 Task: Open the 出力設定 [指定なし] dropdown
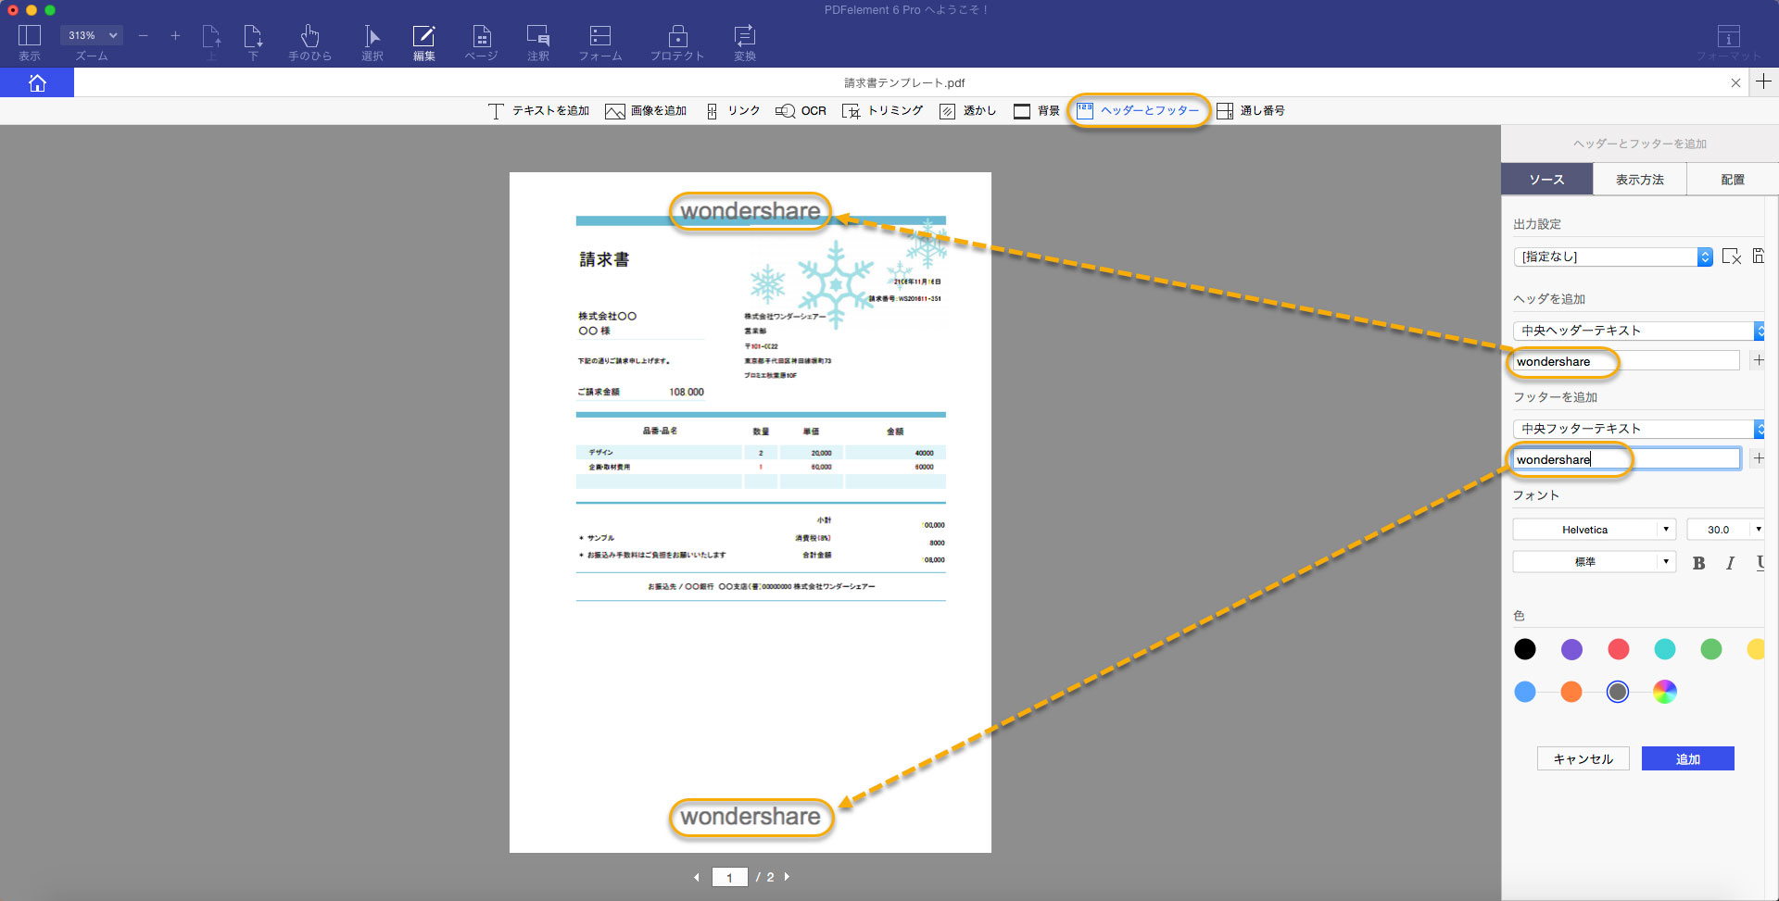click(x=1612, y=257)
